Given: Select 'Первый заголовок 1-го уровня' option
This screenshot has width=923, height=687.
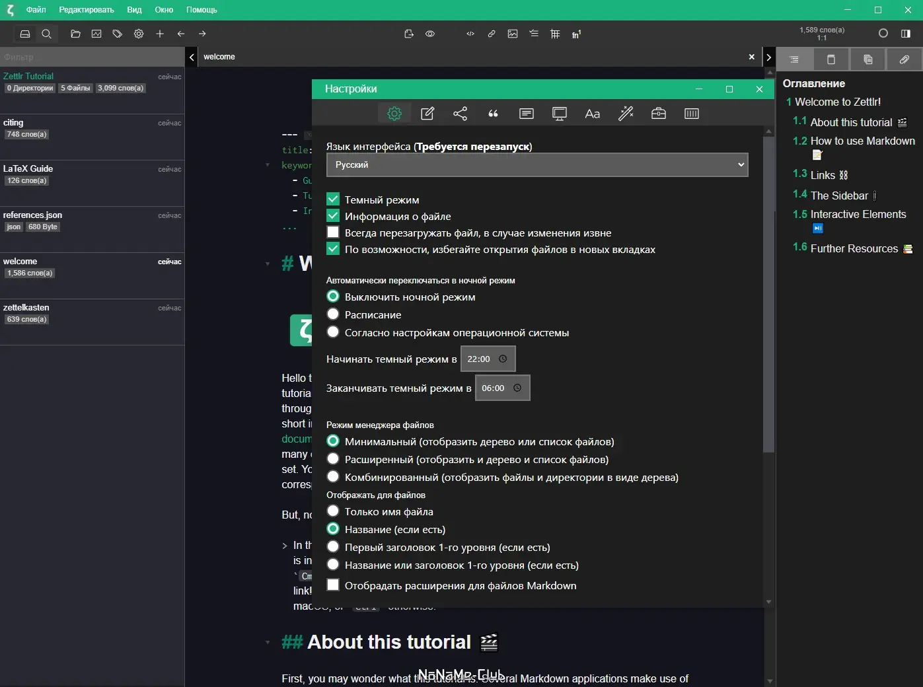Looking at the screenshot, I should tap(333, 546).
